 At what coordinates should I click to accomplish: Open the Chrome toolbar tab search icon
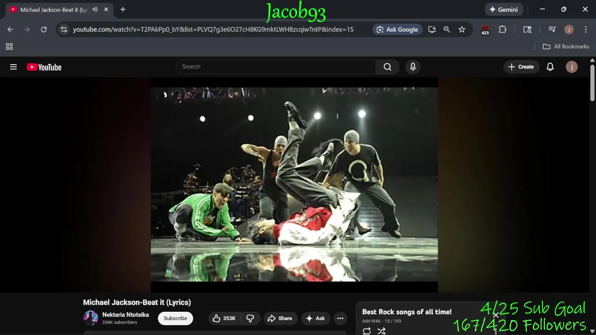(528, 29)
